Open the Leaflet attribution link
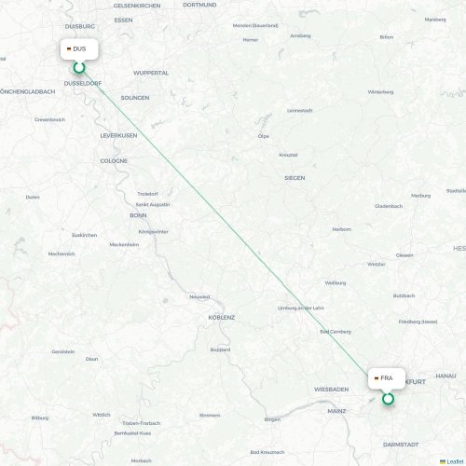The image size is (466, 466). [455, 462]
